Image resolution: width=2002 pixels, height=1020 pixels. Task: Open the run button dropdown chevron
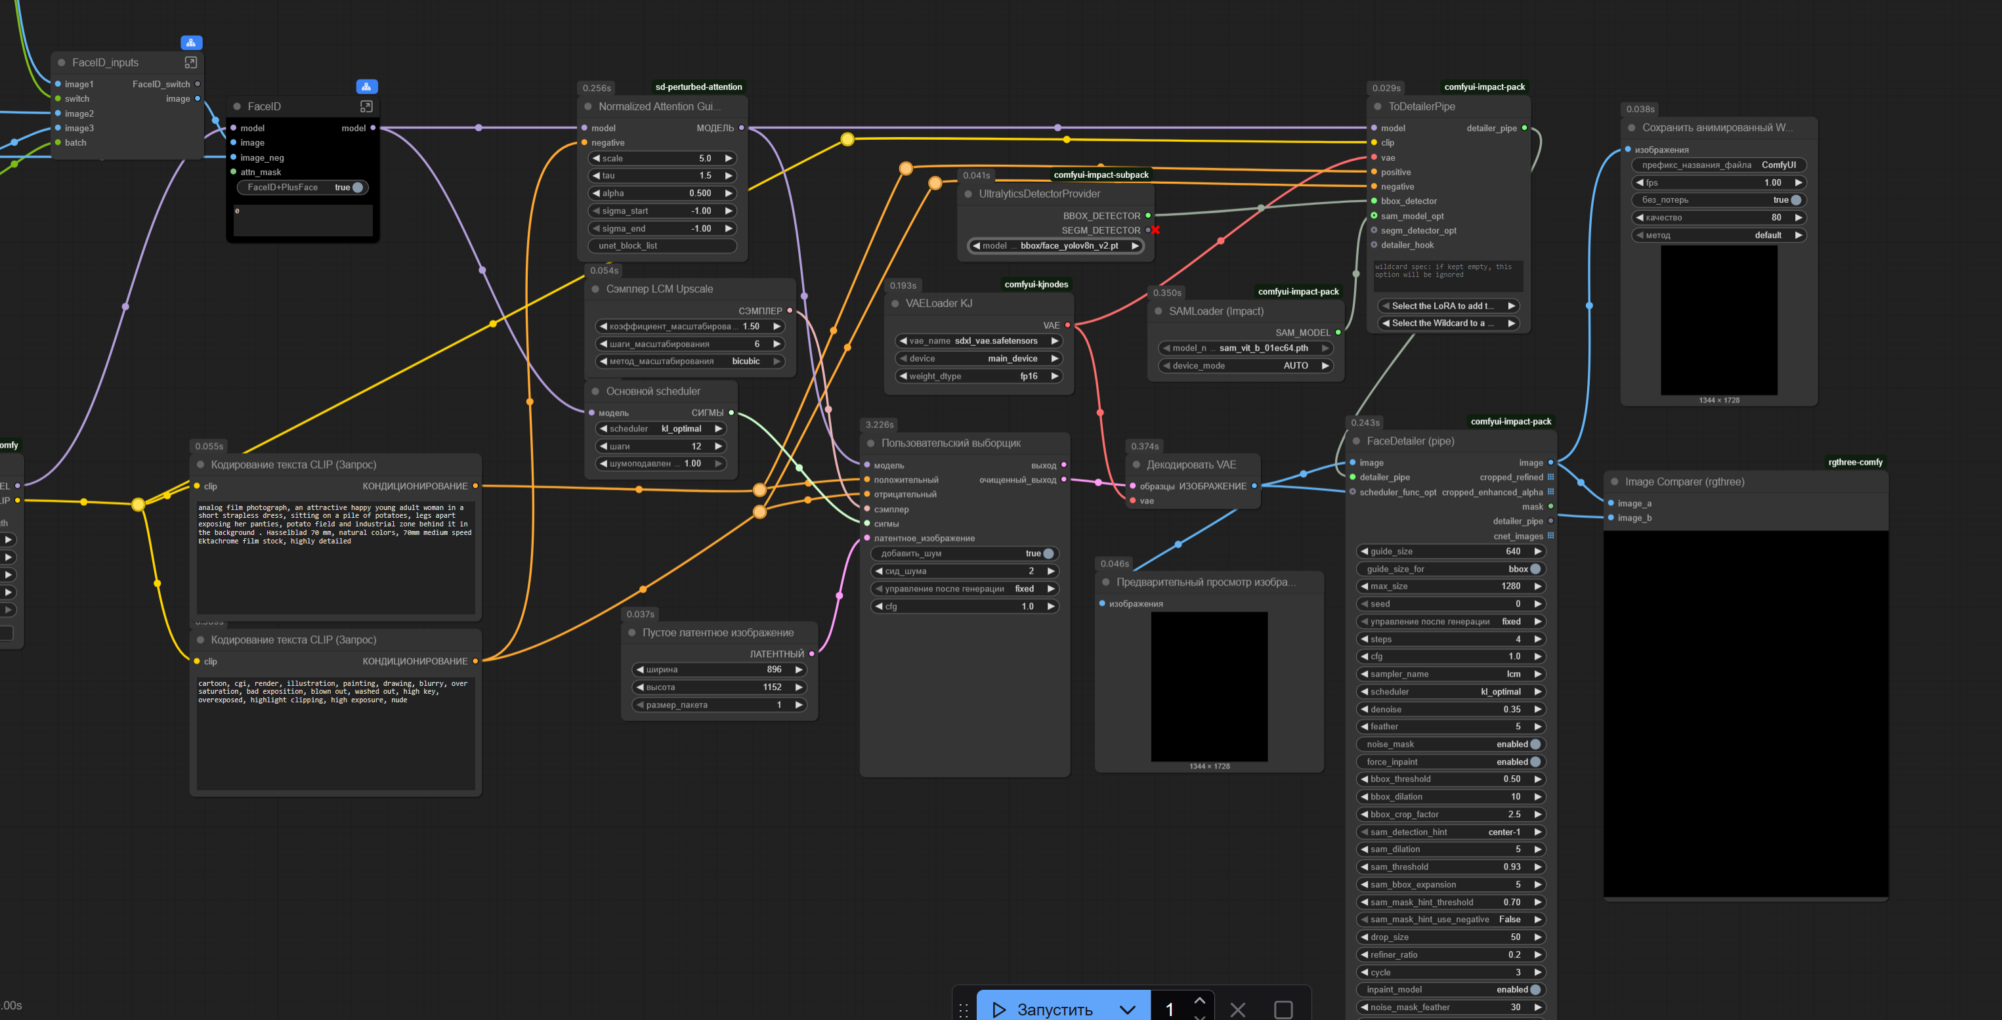click(x=1127, y=1009)
